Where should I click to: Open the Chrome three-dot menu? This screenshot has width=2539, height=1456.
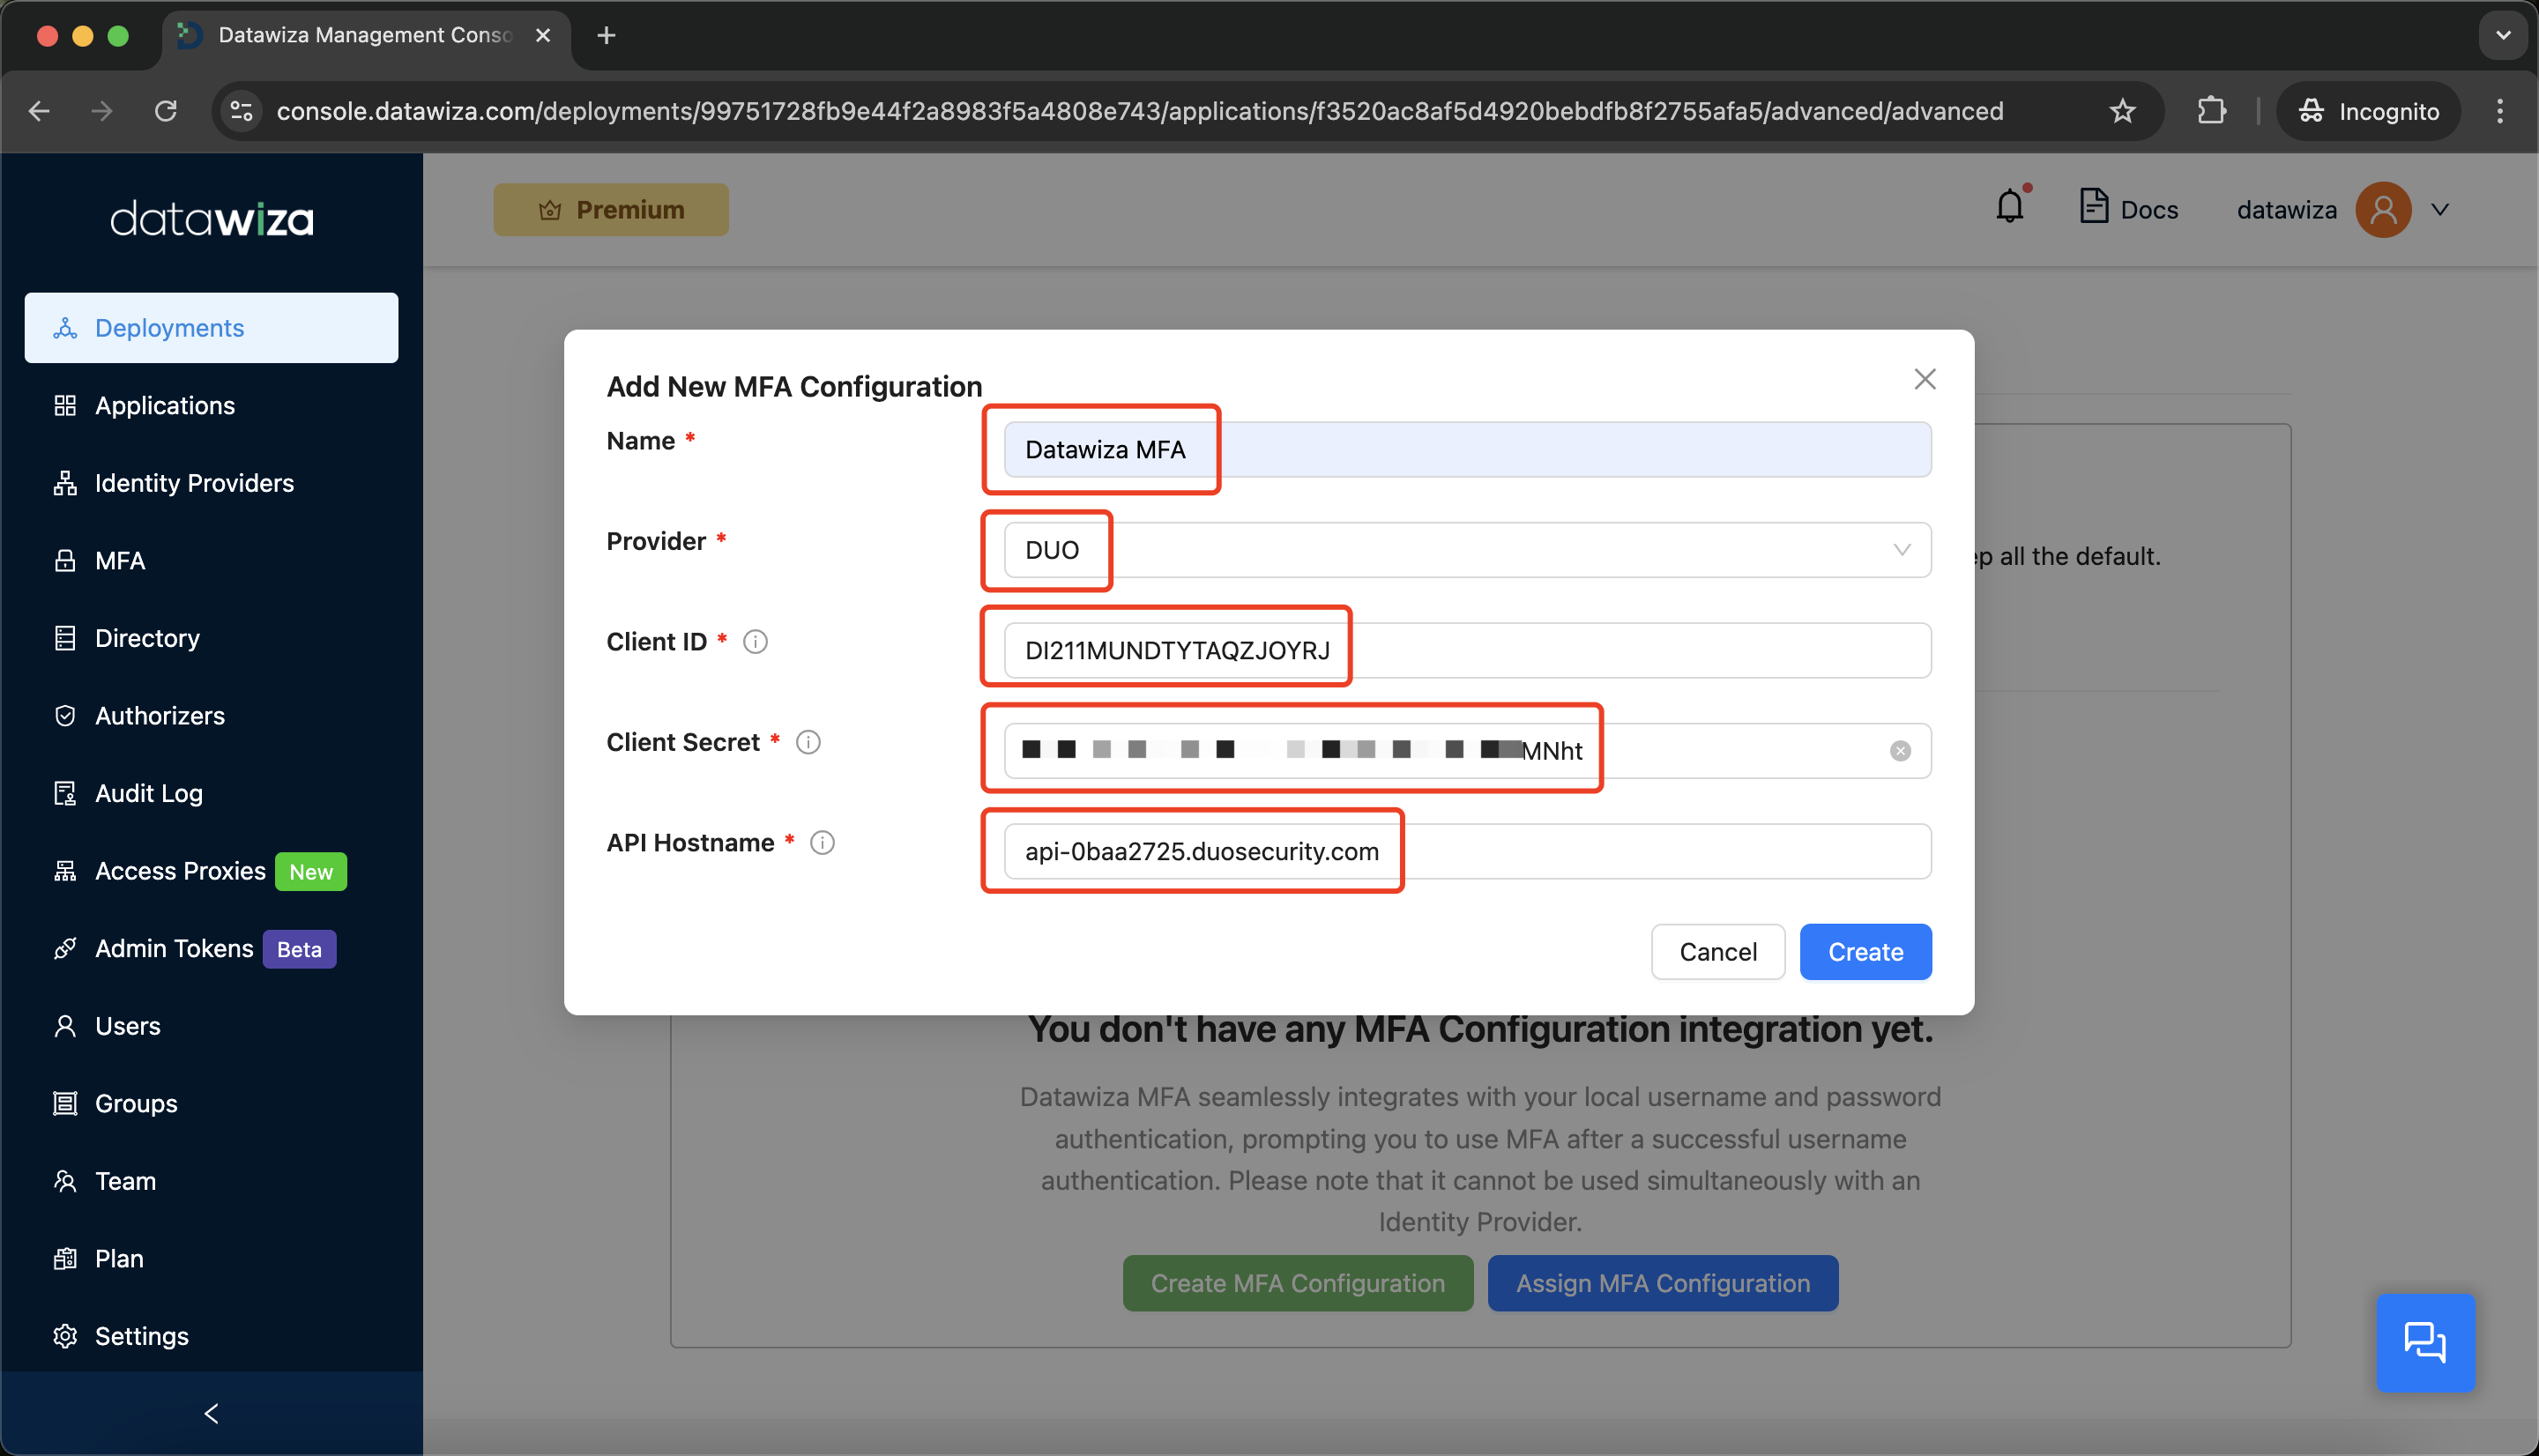(2500, 111)
